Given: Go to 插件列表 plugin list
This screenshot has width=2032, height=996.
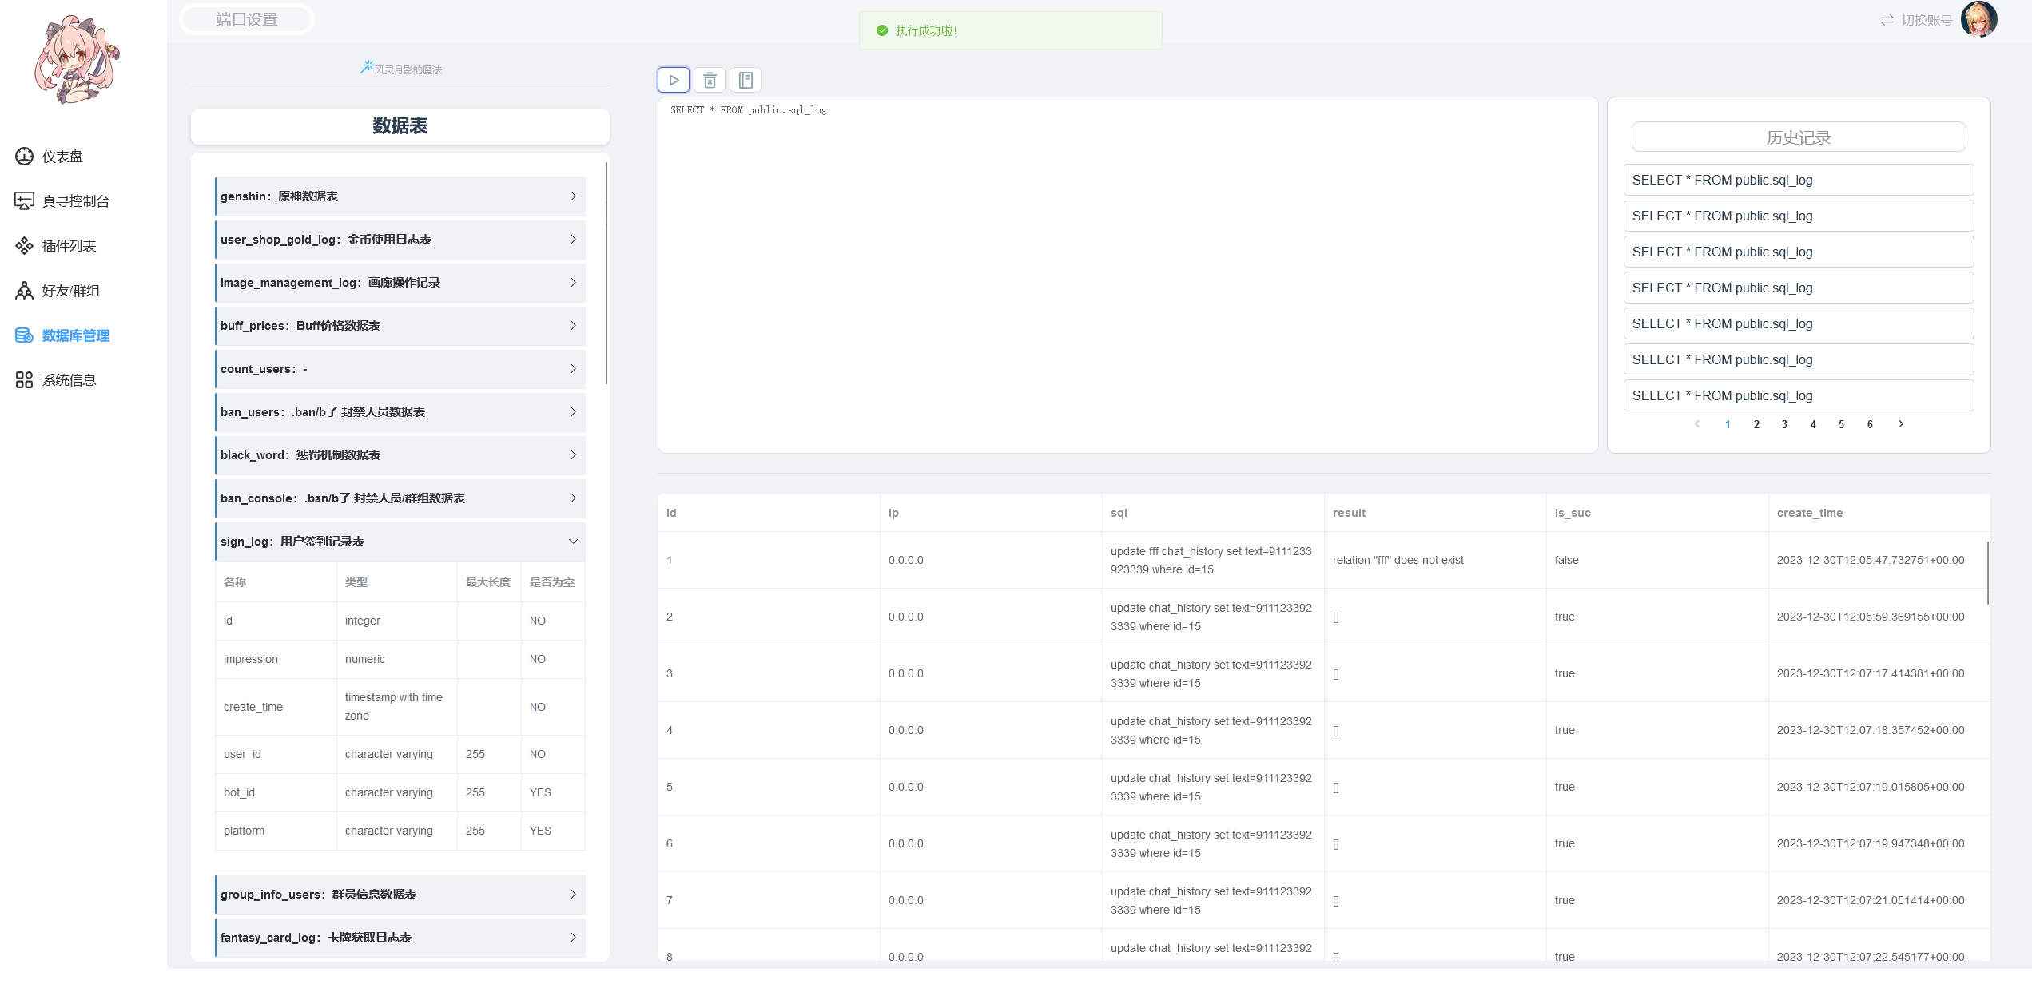Looking at the screenshot, I should (x=69, y=246).
